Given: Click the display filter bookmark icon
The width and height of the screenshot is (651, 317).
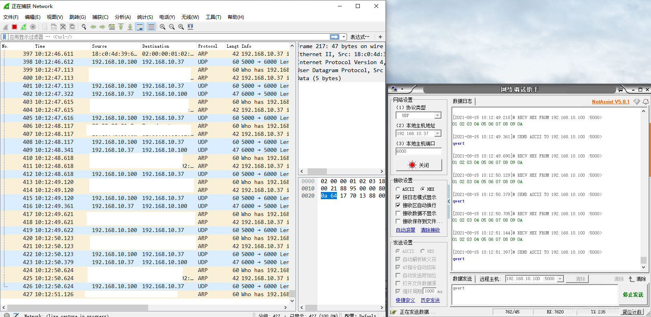Looking at the screenshot, I should (4, 37).
